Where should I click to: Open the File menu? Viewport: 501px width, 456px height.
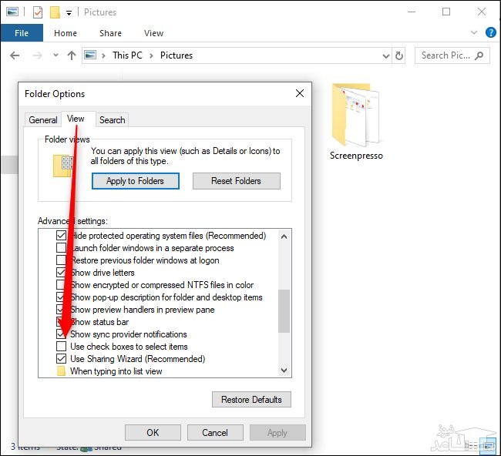click(22, 33)
